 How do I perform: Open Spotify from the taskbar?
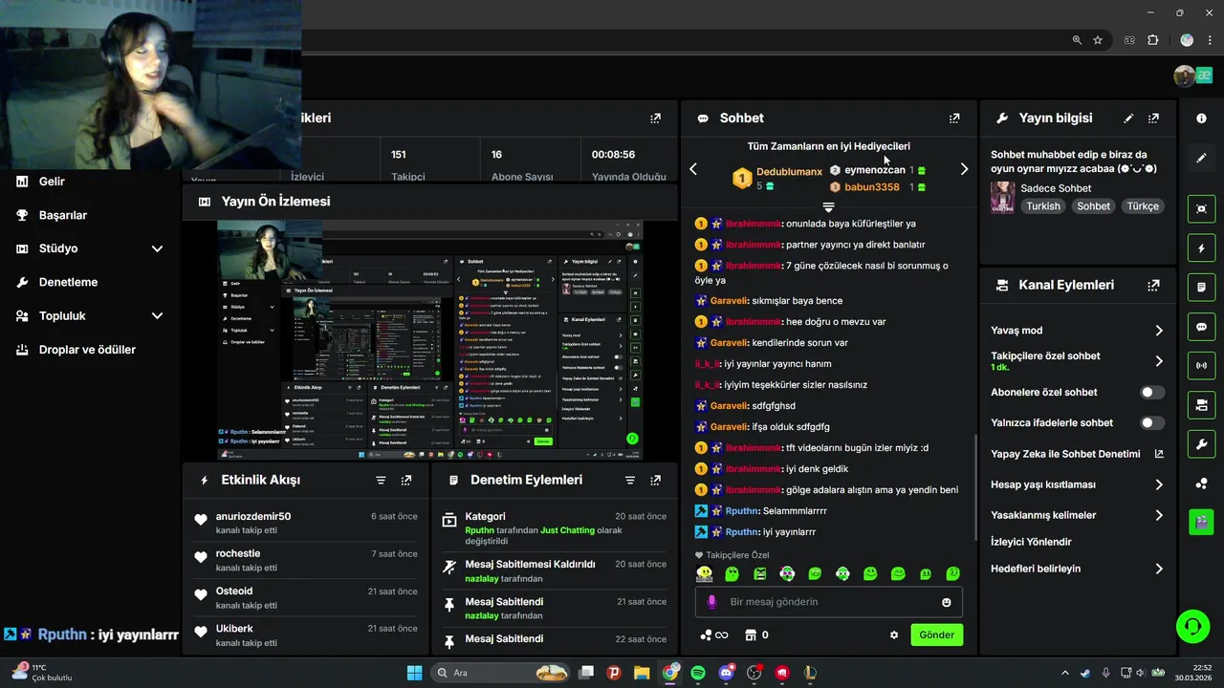tap(698, 673)
